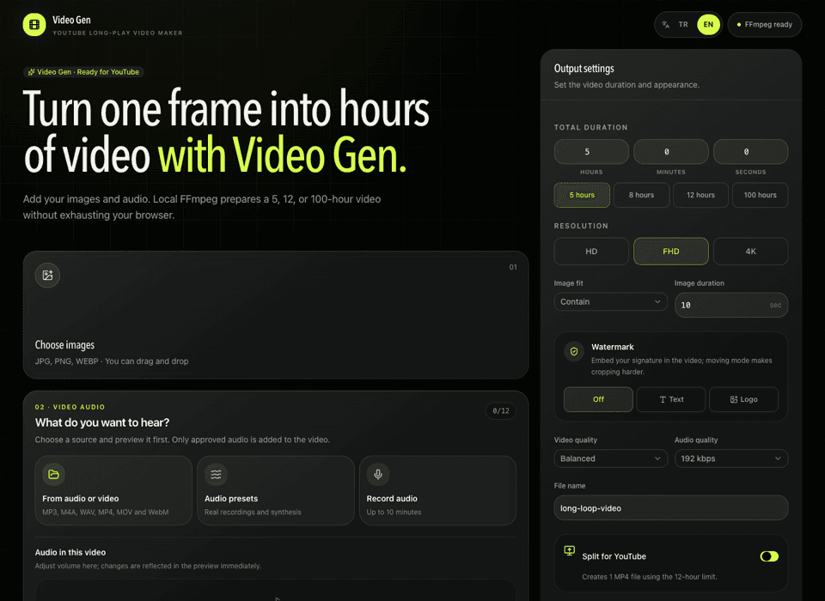Click the Split for YouTube screen icon
Viewport: 825px width, 601px height.
(x=569, y=550)
